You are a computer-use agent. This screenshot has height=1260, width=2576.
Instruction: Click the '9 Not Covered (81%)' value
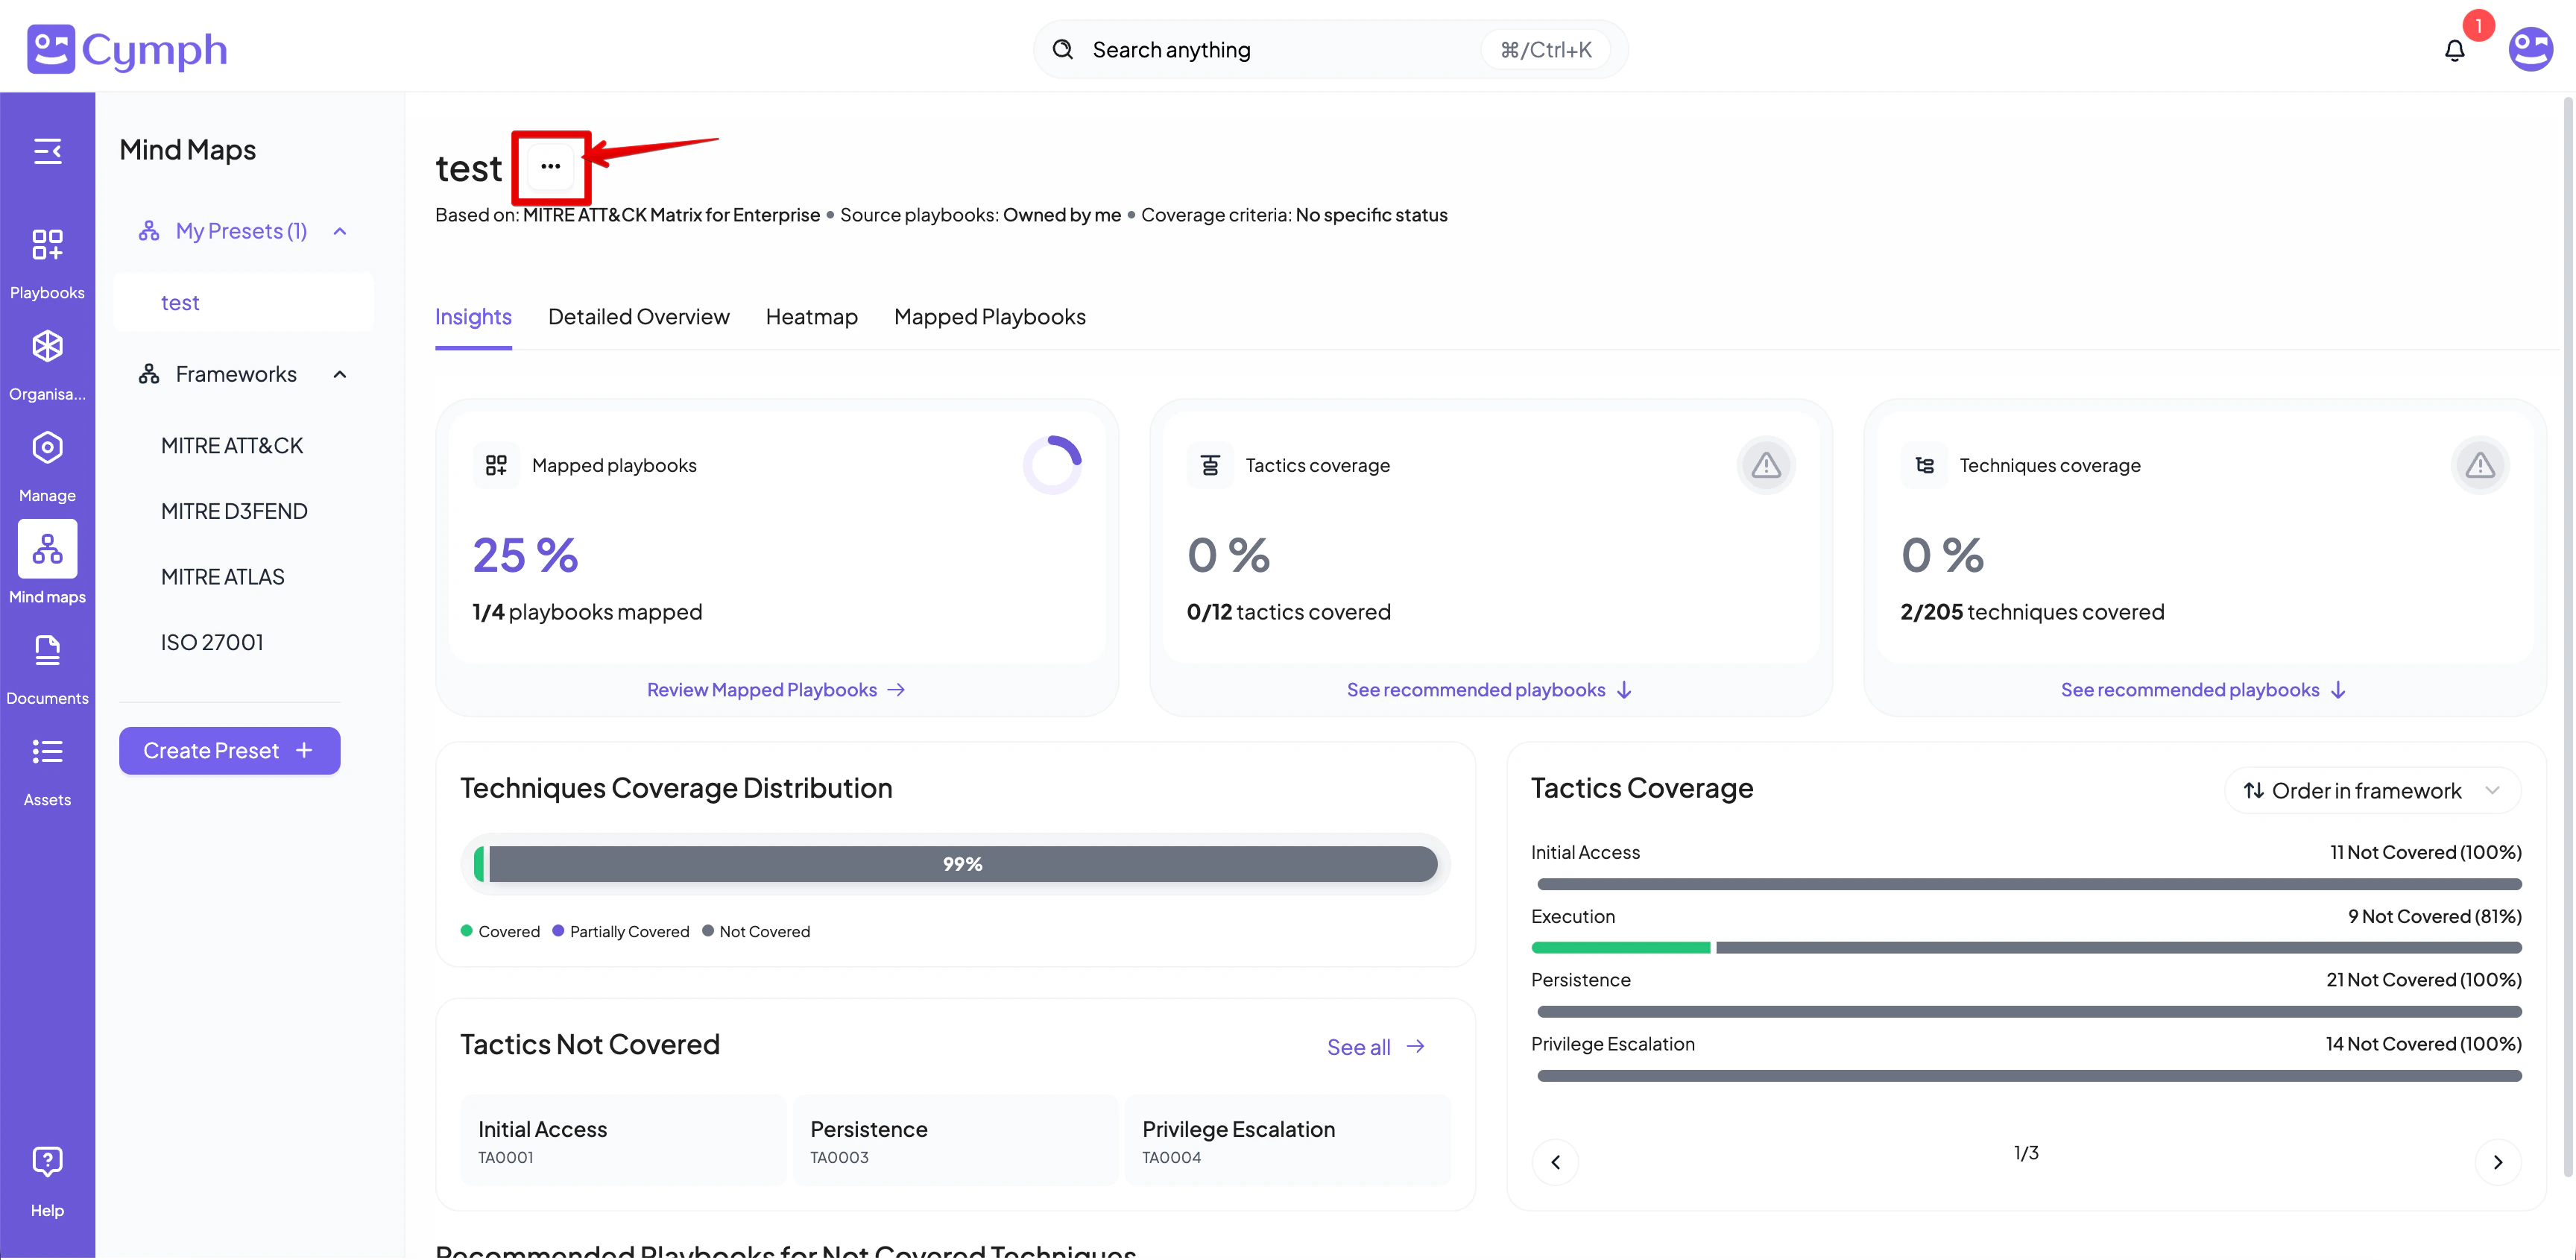[x=2434, y=917]
